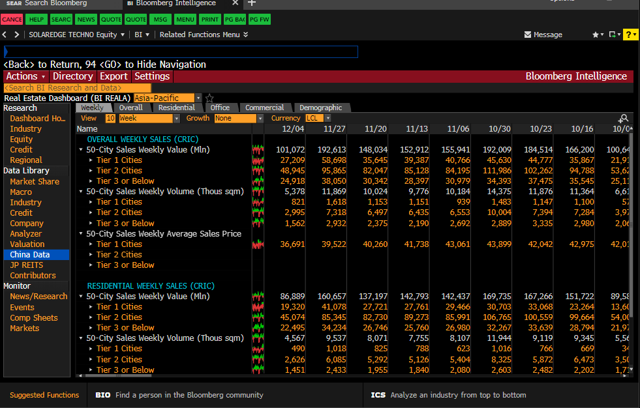Screen dimensions: 640x408
Task: Click the Search BI Research and Data field
Action: (x=77, y=88)
